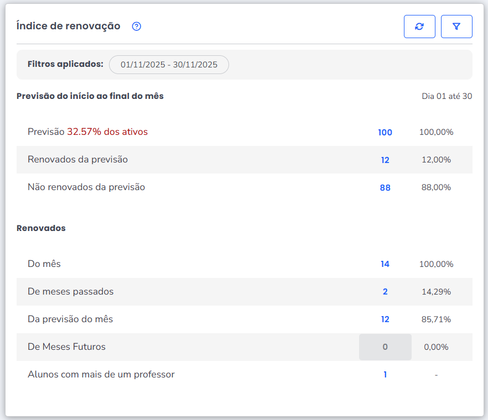Click the Índice de renovação title
Image resolution: width=488 pixels, height=420 pixels.
pyautogui.click(x=69, y=26)
